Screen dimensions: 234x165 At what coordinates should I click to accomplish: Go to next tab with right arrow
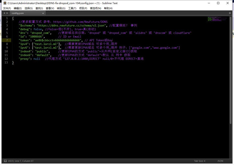pyautogui.click(x=7, y=13)
